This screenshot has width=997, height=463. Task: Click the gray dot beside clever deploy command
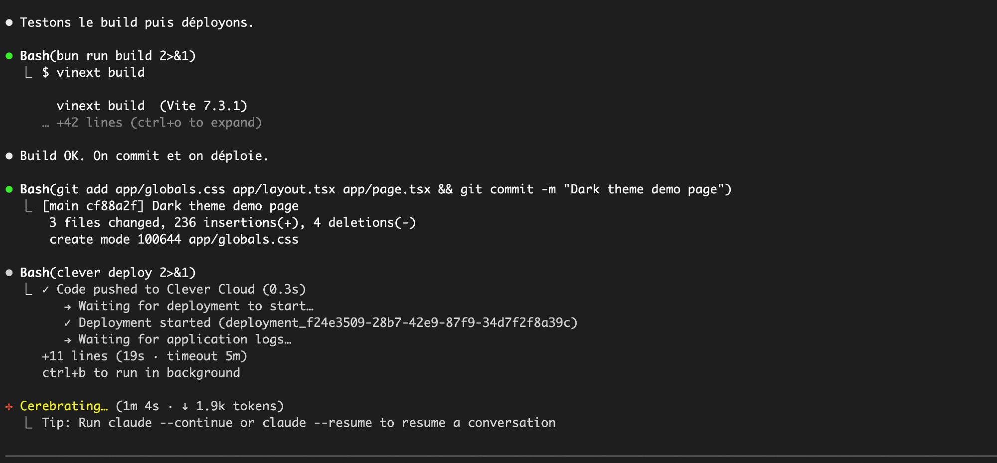click(x=9, y=273)
